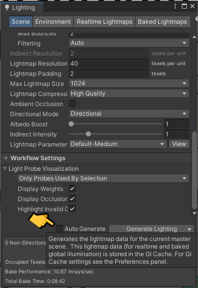The width and height of the screenshot is (198, 288).
Task: Click the Indirect Resolution disabled field
Action: pyautogui.click(x=109, y=54)
